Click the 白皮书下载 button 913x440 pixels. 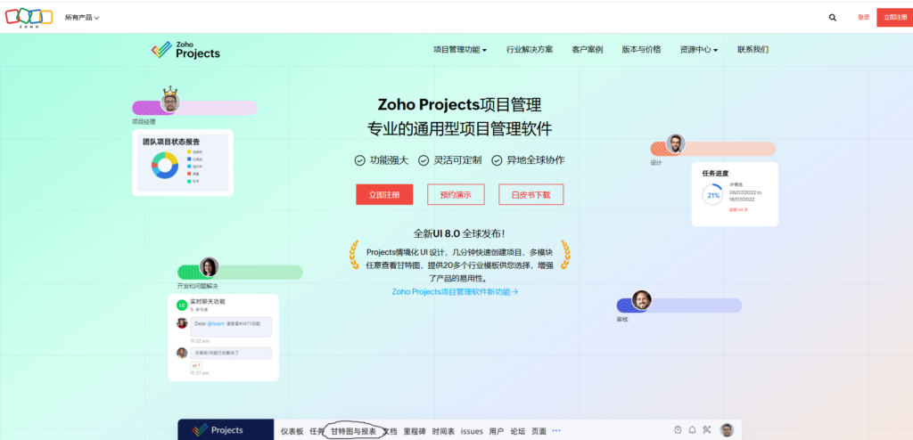531,195
